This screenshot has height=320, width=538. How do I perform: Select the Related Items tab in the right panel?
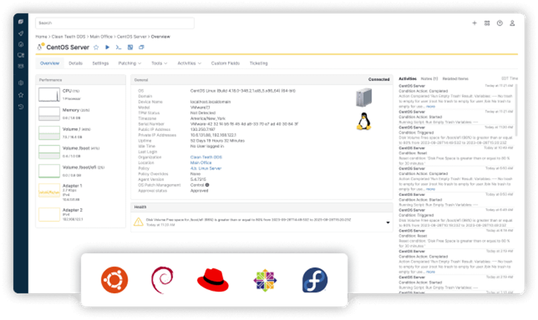point(455,79)
